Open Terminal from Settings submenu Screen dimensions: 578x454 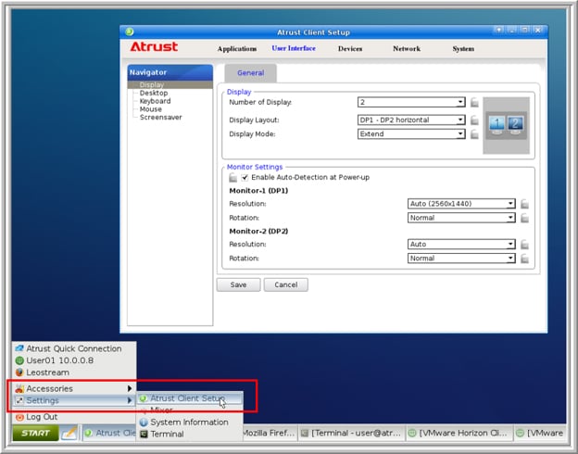coord(190,435)
